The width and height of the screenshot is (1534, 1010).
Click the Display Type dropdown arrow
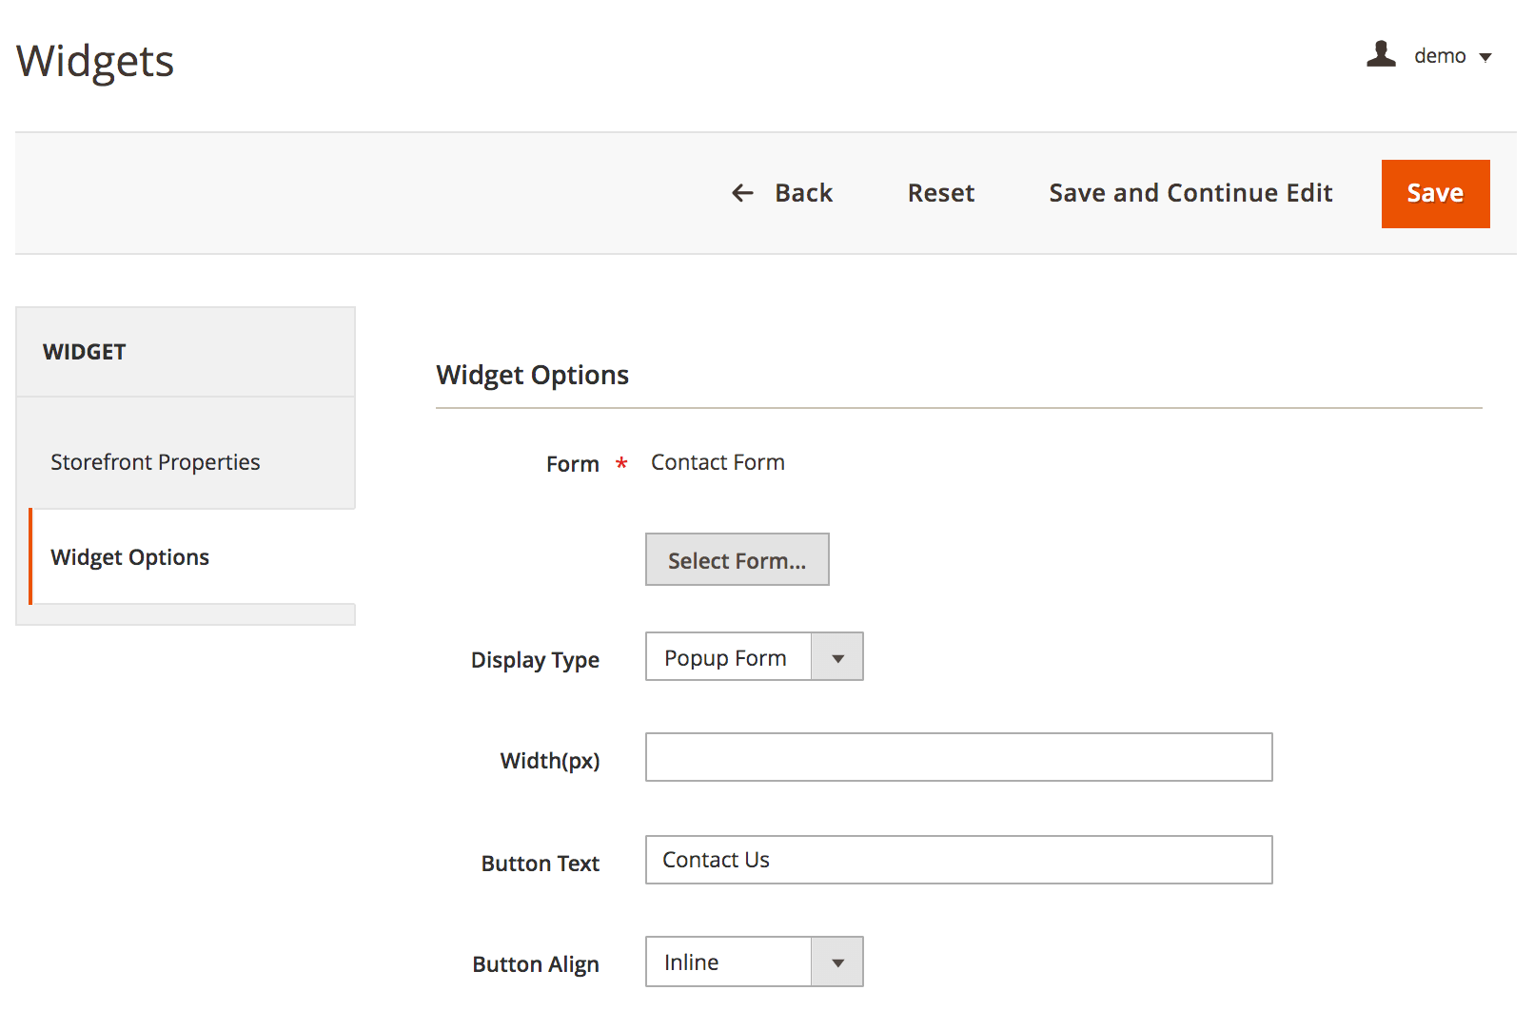(837, 656)
